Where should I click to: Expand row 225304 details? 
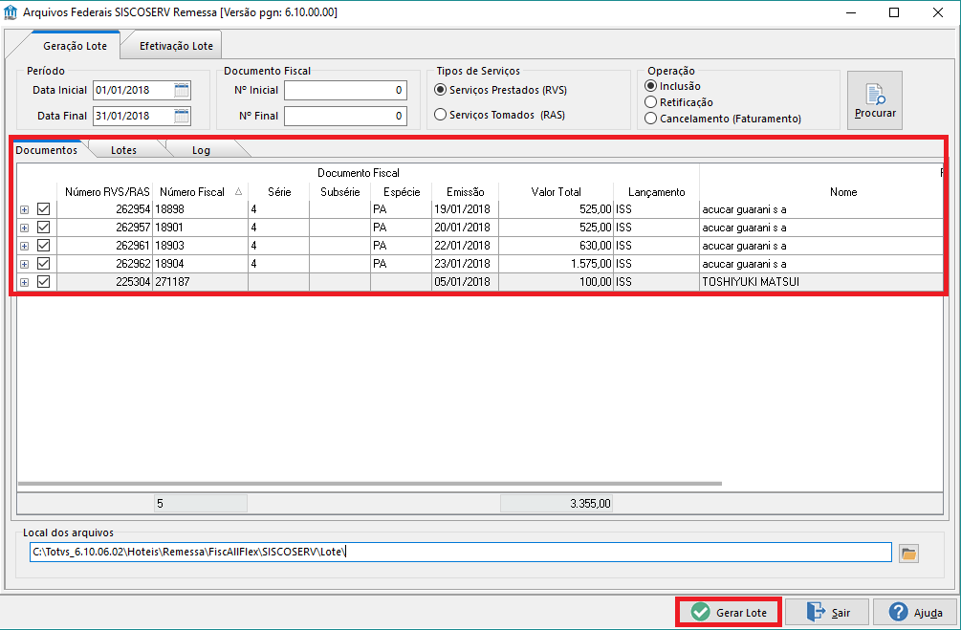(x=24, y=283)
